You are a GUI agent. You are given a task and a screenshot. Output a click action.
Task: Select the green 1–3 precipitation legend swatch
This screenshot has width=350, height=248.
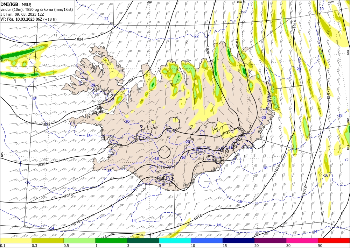tap(111, 240)
